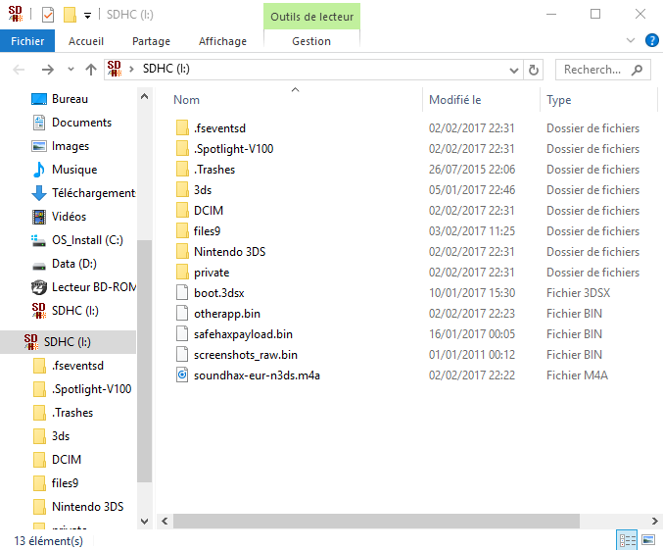Image resolution: width=663 pixels, height=550 pixels.
Task: Click the date 26/07/2015 22:06
Action: point(472,170)
